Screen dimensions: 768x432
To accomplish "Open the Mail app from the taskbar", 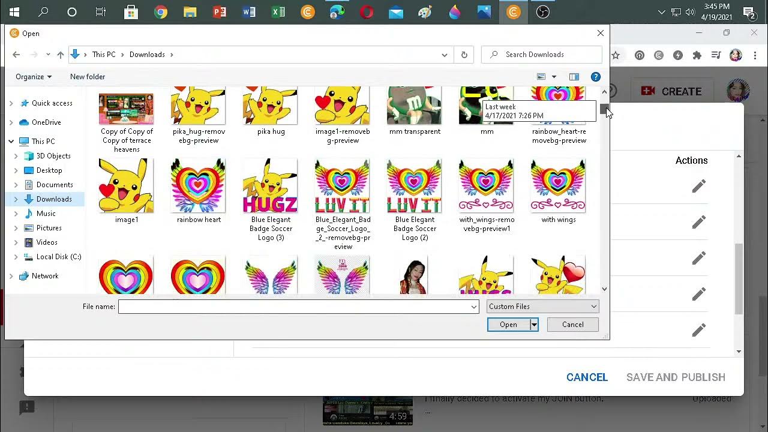I will (x=396, y=12).
